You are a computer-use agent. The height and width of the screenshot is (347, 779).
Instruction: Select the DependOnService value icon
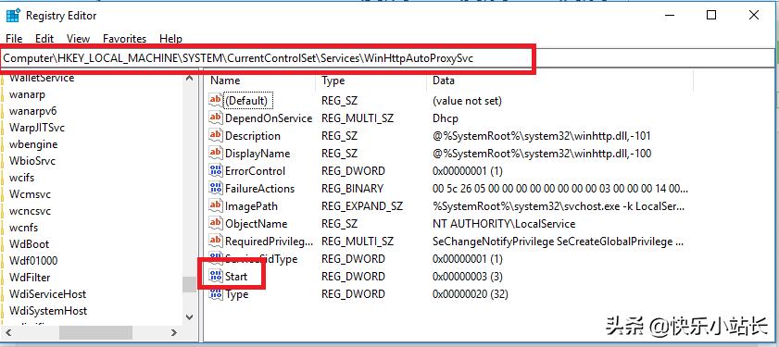[x=216, y=118]
